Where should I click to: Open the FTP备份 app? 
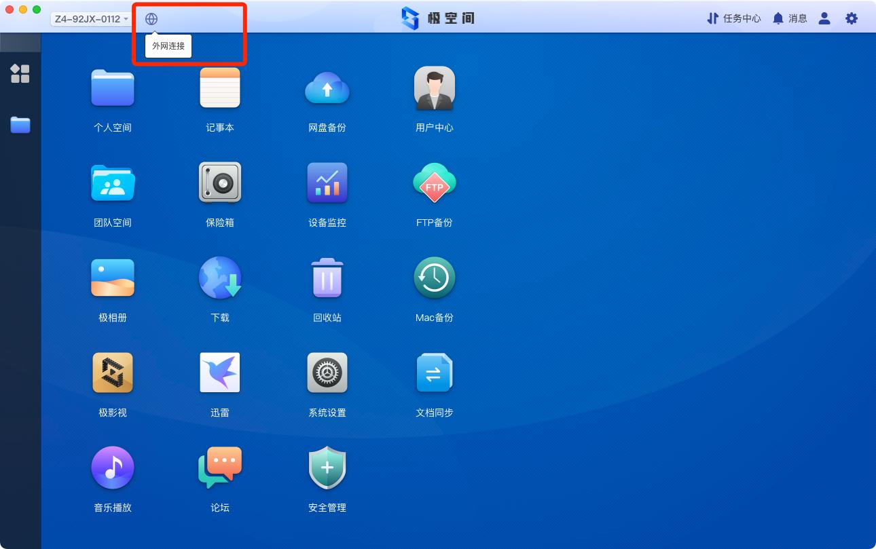click(435, 183)
